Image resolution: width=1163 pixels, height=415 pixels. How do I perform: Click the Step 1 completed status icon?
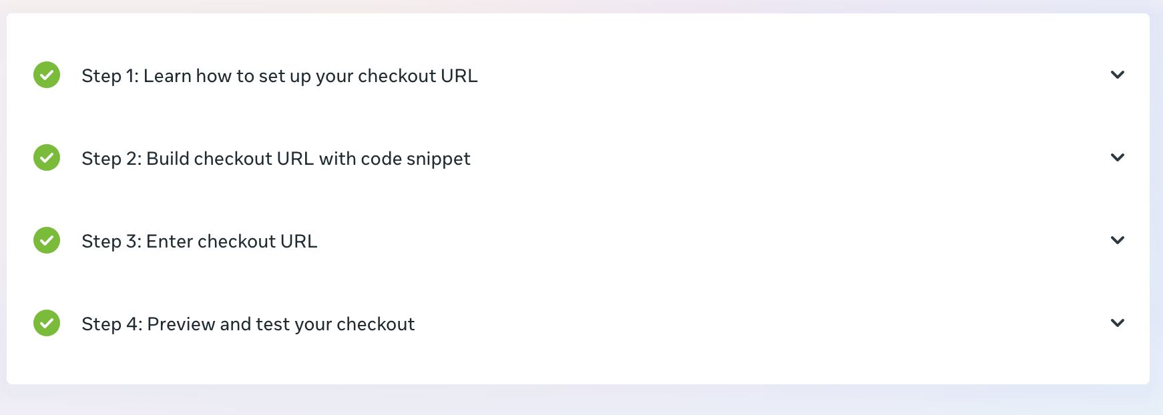pyautogui.click(x=47, y=75)
